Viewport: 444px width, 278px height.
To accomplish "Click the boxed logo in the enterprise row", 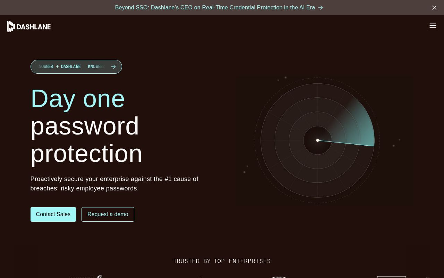I will pyautogui.click(x=392, y=277).
